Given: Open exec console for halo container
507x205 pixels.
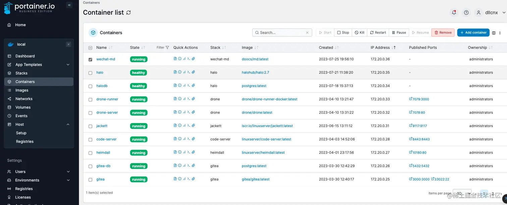Looking at the screenshot, I should point(189,72).
